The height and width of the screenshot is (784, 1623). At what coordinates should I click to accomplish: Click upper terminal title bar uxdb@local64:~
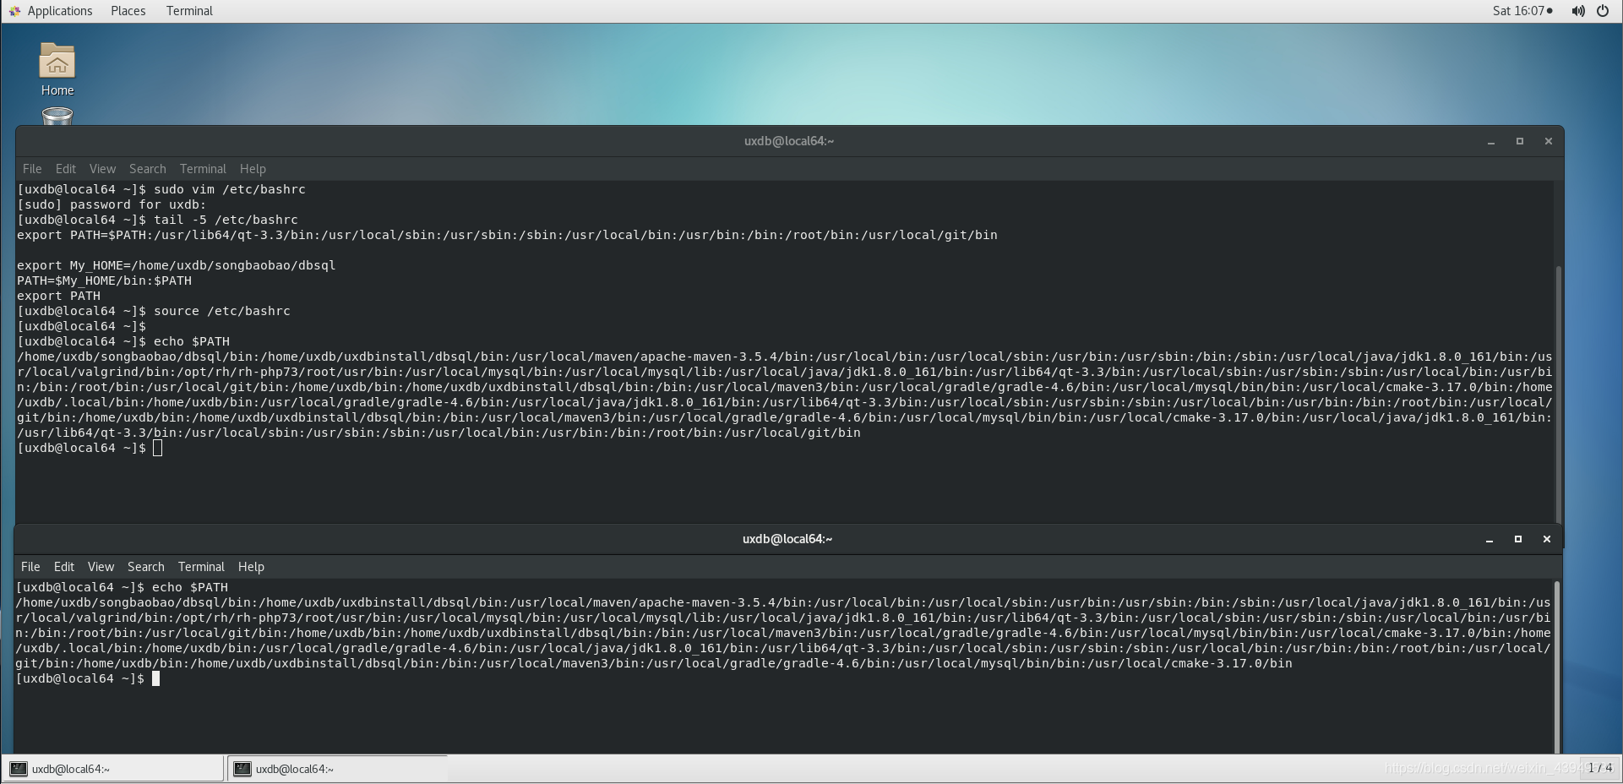pyautogui.click(x=789, y=141)
